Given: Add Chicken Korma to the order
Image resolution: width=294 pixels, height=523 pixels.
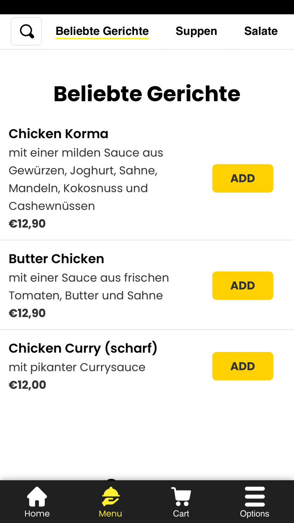Looking at the screenshot, I should click(243, 178).
